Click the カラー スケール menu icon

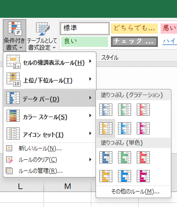(x=13, y=116)
